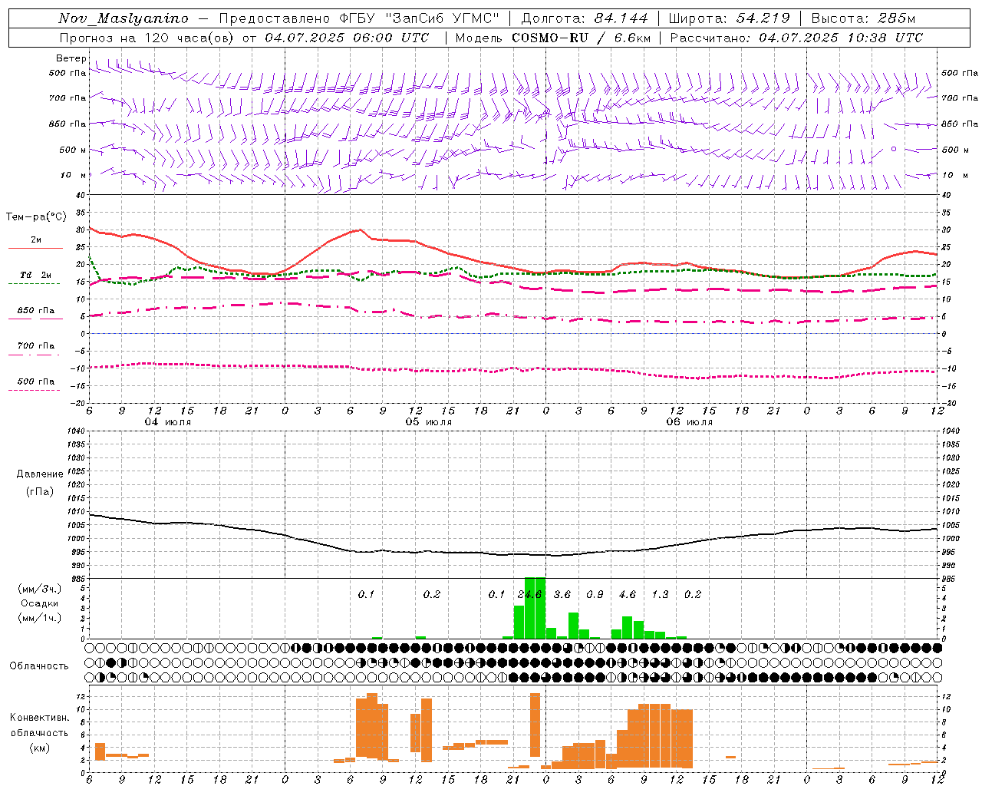982x786 pixels.
Task: Click the Давление pressure label
Action: (x=40, y=474)
